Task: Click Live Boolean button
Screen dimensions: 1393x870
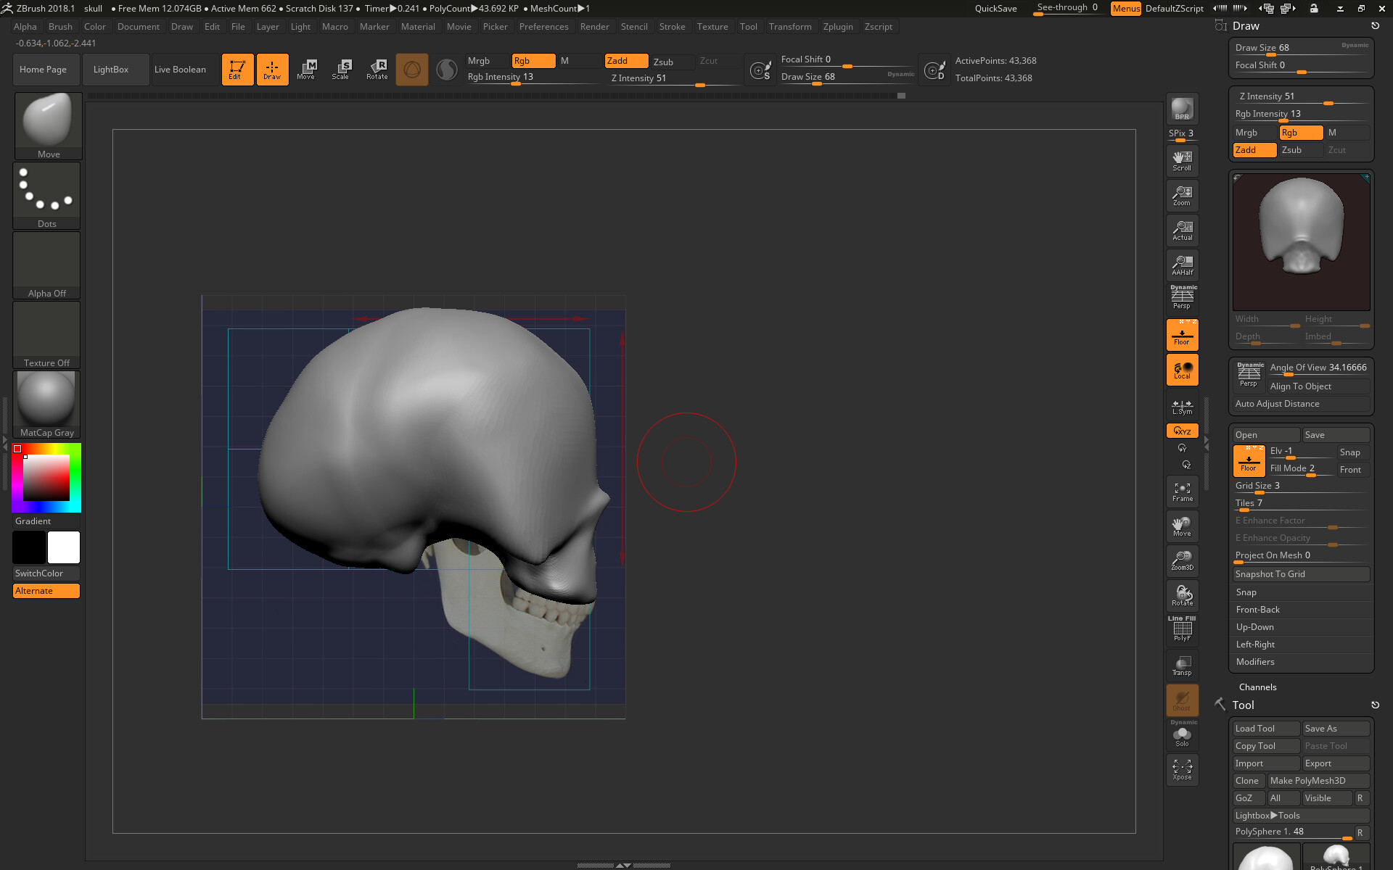Action: (x=186, y=70)
